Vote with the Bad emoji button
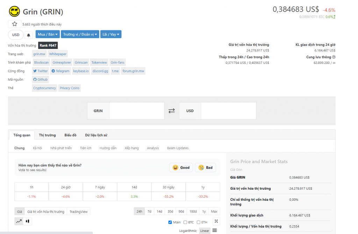Viewport: 358px width, 234px height. 206,167
